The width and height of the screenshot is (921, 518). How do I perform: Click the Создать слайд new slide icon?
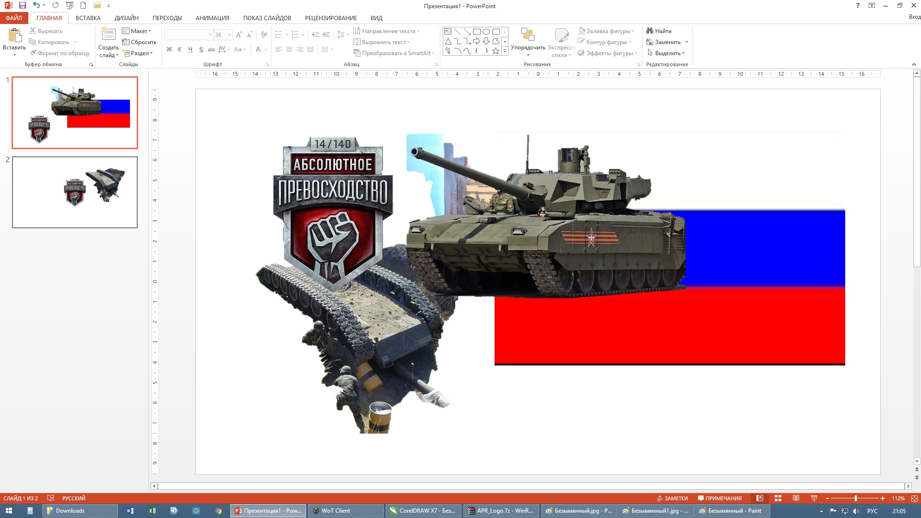pos(108,35)
